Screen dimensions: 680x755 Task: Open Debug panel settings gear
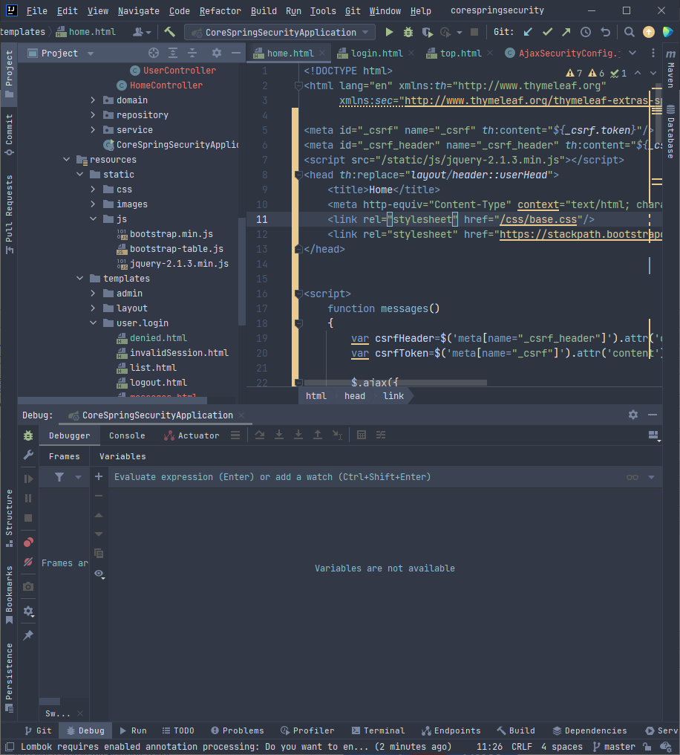click(633, 415)
